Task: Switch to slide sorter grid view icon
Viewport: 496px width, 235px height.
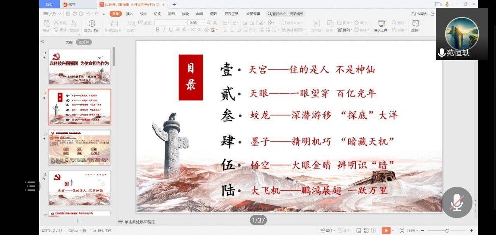Action: (366, 231)
